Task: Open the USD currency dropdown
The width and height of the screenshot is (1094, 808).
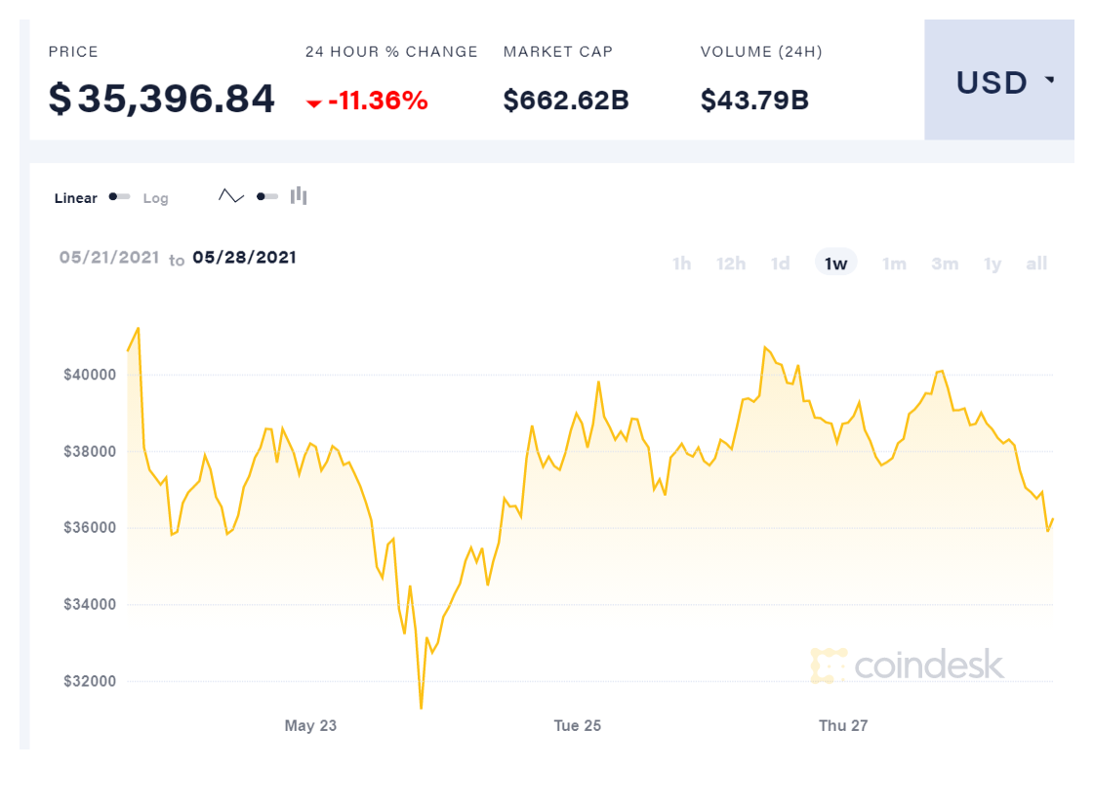Action: point(998,82)
